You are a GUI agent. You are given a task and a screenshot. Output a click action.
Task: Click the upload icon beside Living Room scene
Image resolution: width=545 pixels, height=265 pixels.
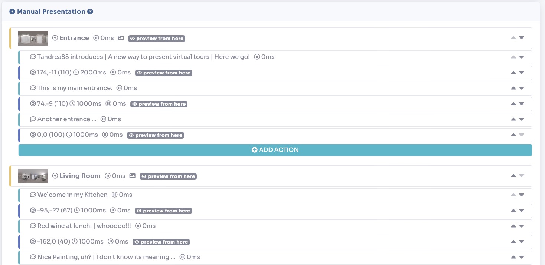pos(55,176)
